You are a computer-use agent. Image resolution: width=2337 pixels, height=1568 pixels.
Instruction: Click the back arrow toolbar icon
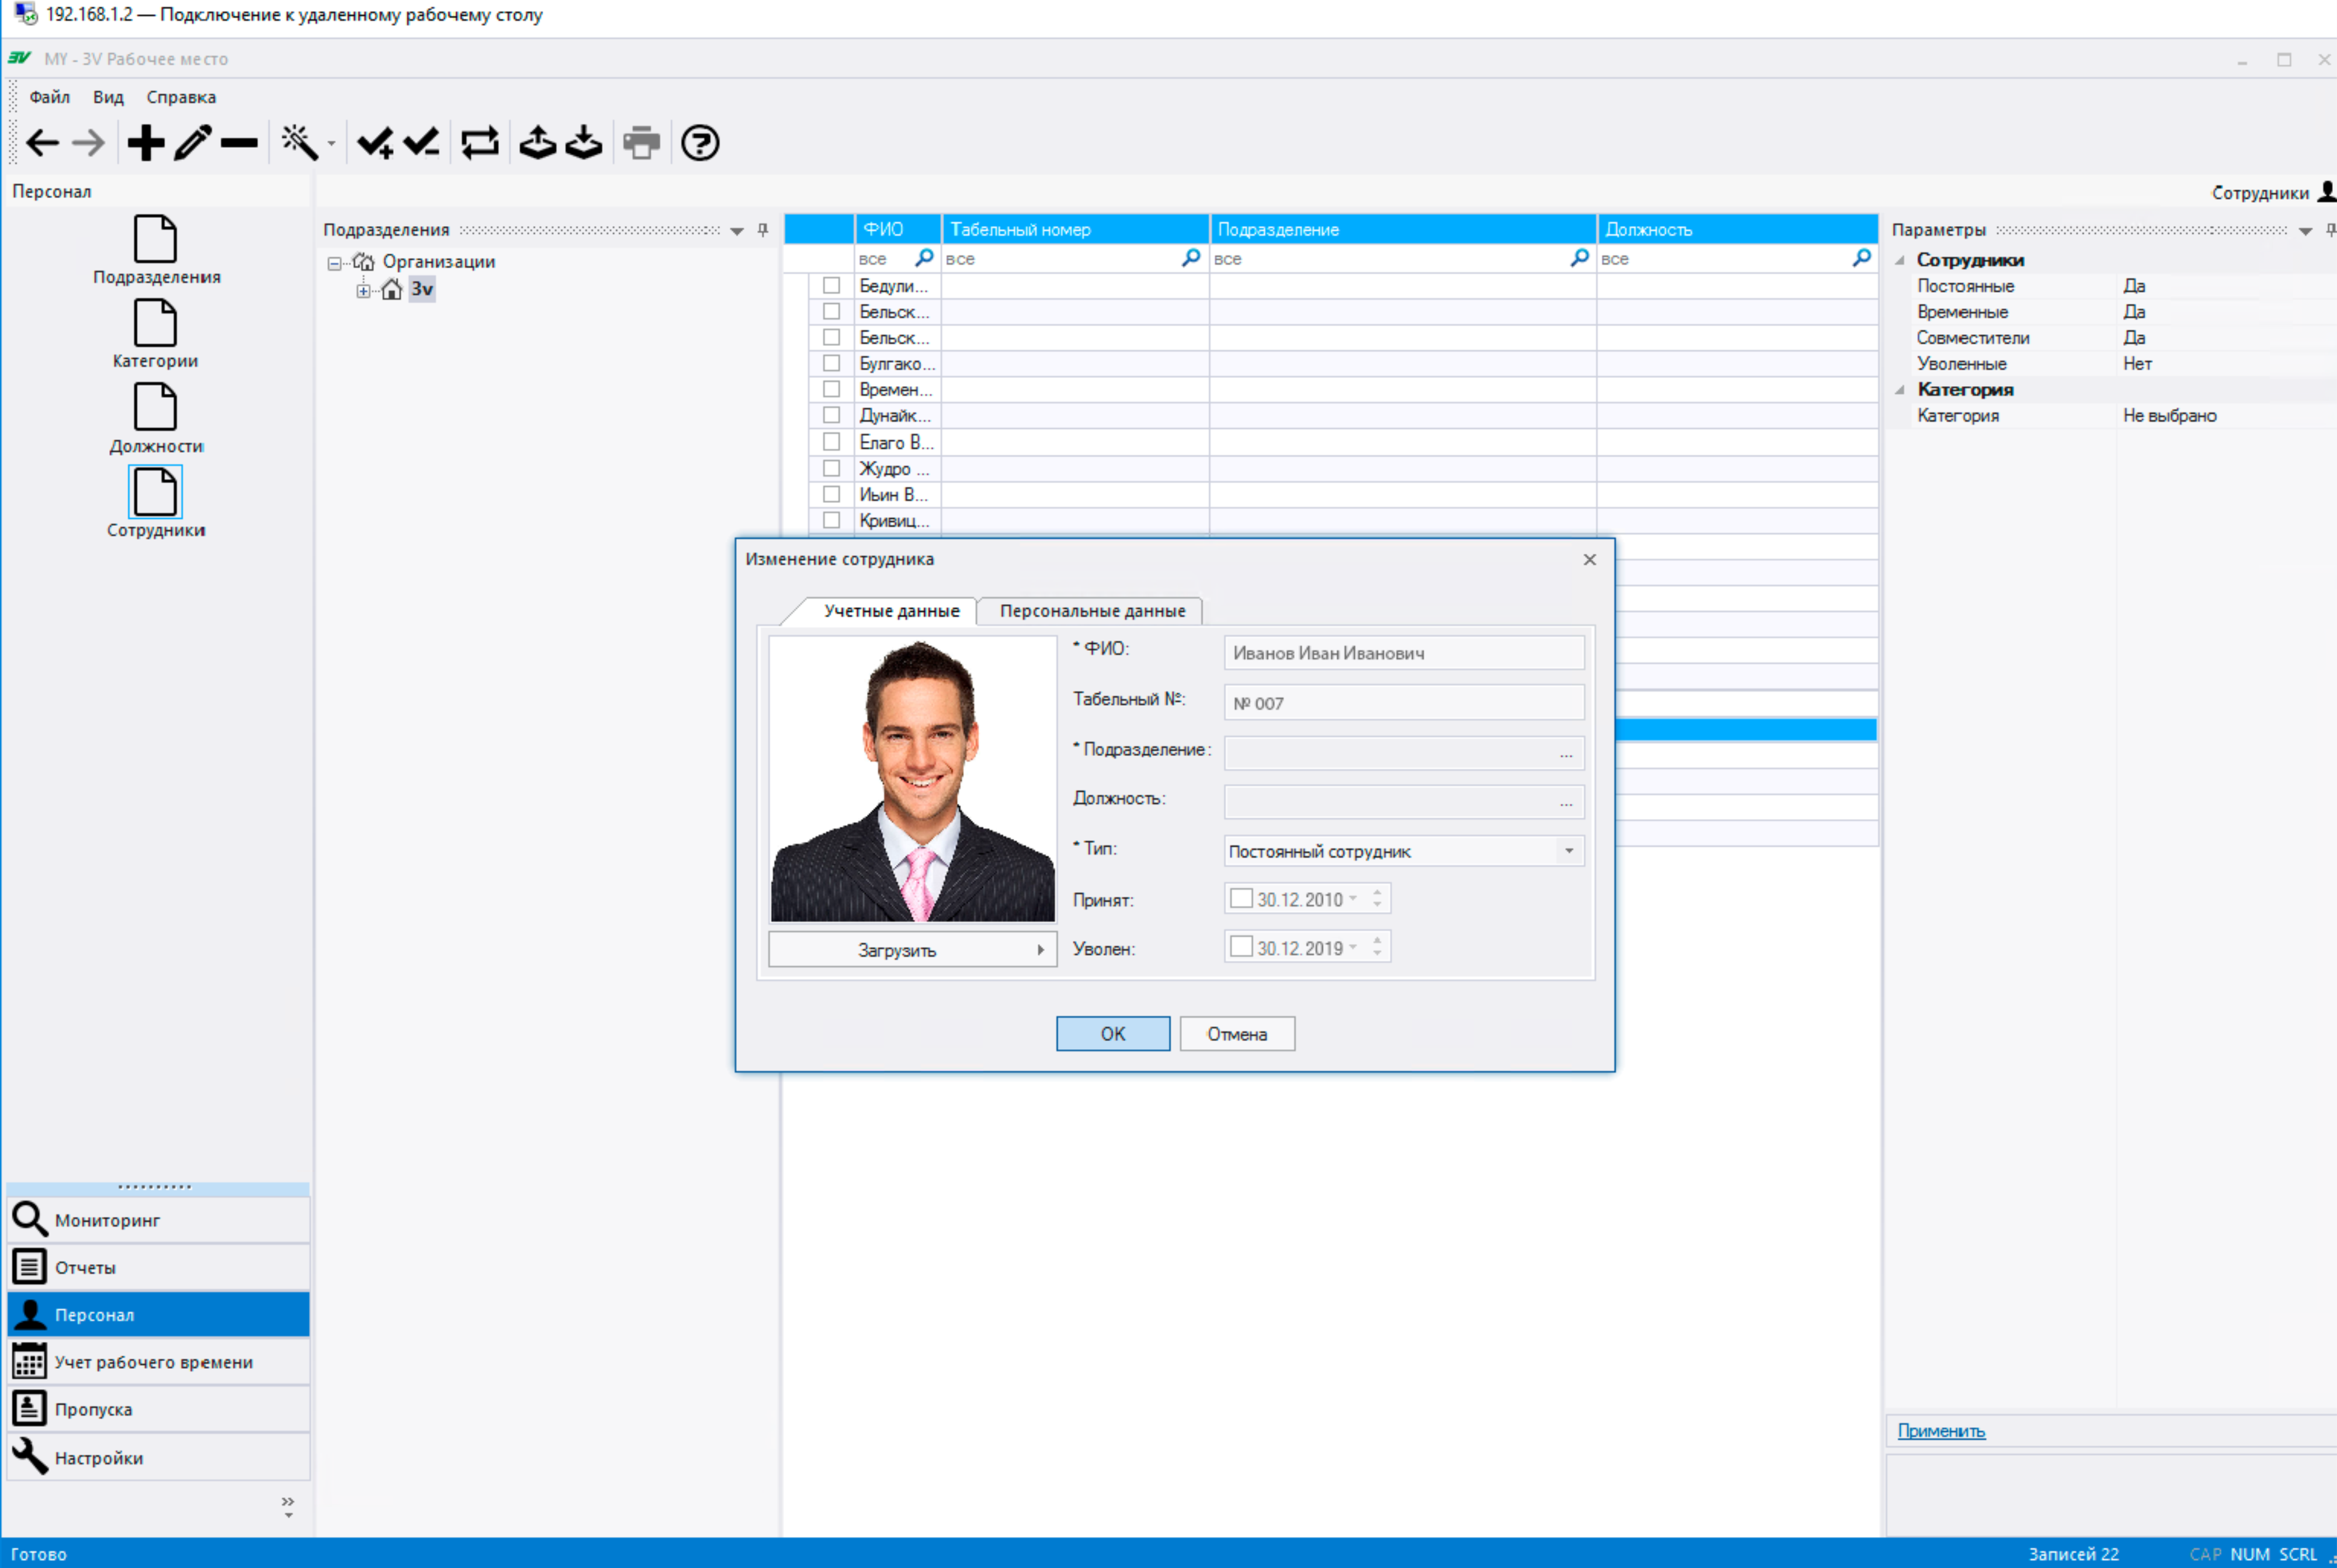42,143
